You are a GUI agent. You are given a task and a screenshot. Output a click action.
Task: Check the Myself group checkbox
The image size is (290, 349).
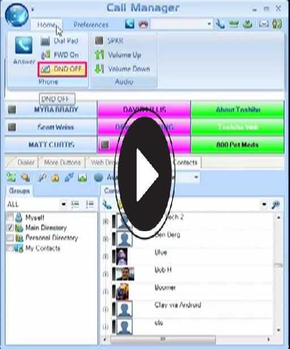pos(10,217)
